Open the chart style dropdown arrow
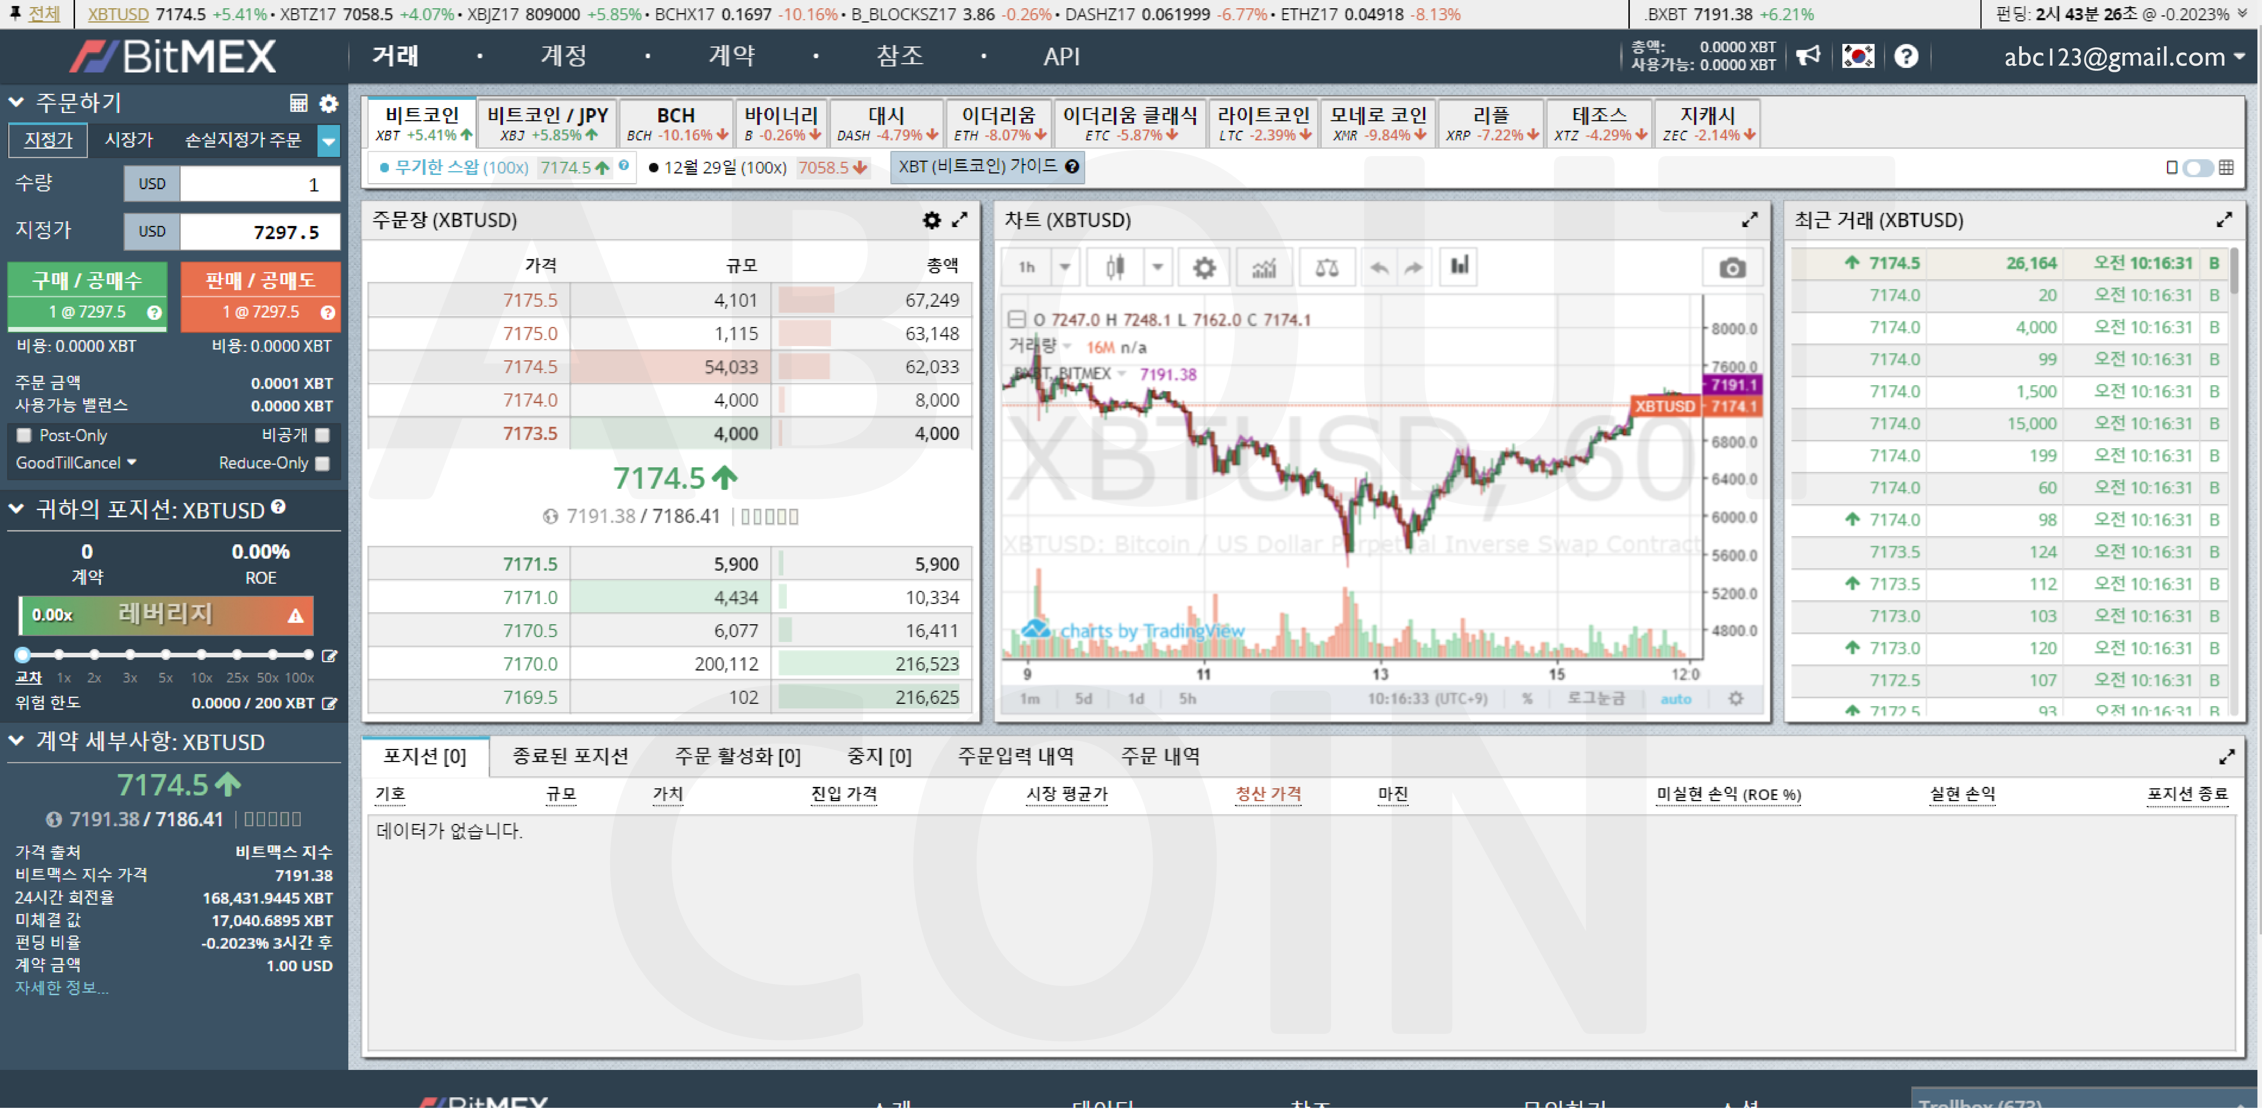This screenshot has height=1109, width=2262. (1157, 268)
